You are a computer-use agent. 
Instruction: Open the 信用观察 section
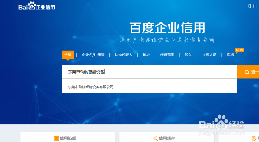point(167,138)
